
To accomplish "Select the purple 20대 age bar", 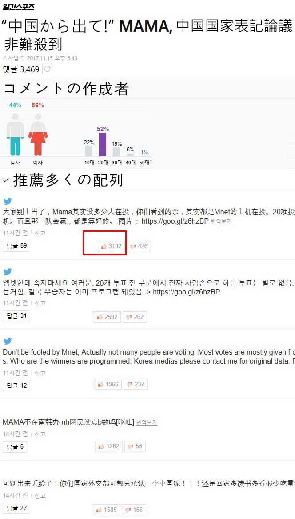I will click(x=103, y=144).
